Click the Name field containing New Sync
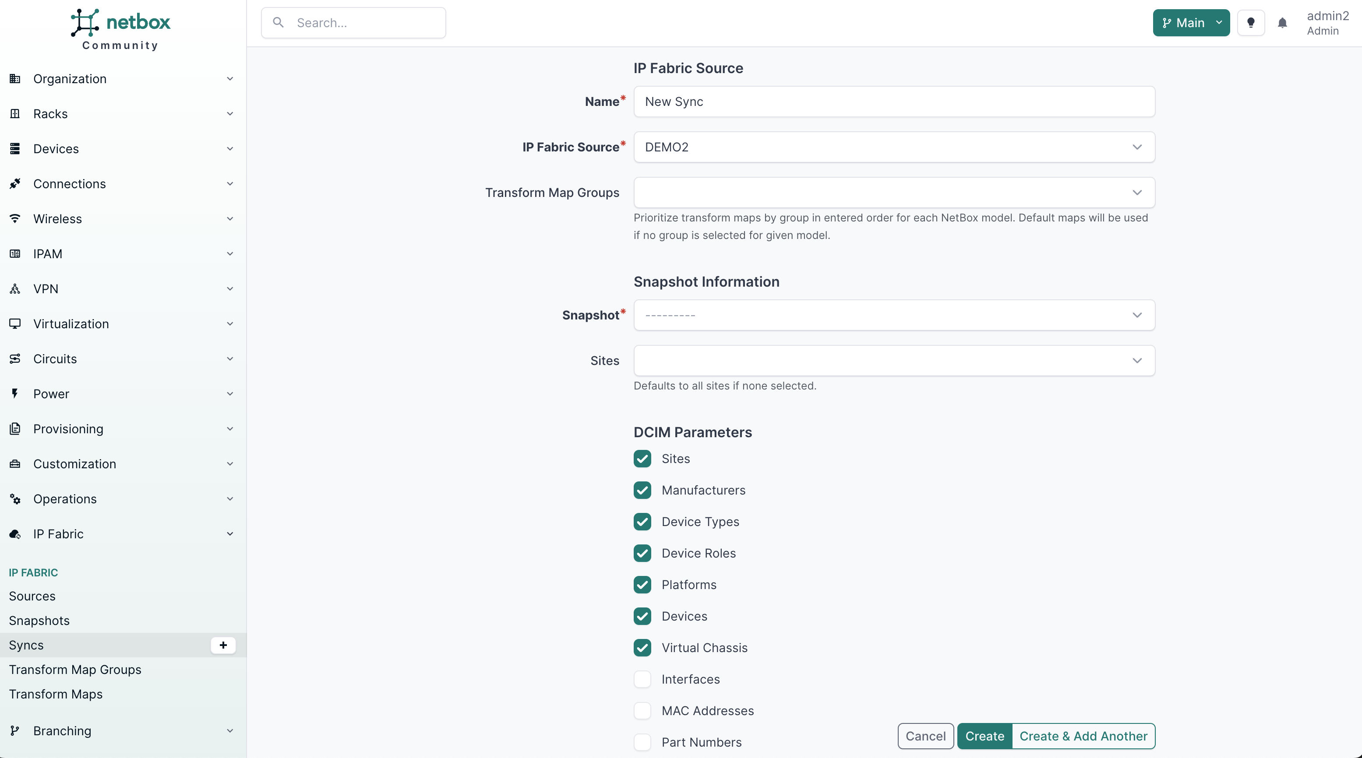This screenshot has height=758, width=1362. (x=893, y=102)
